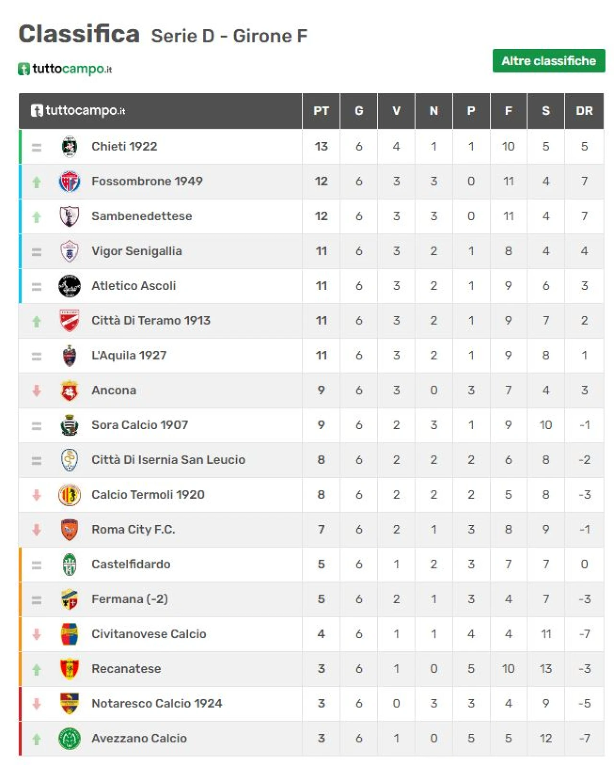This screenshot has width=614, height=765.
Task: Click the F goals-scored column header
Action: pos(508,111)
